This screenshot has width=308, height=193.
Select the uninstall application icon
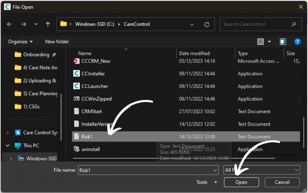[76, 149]
